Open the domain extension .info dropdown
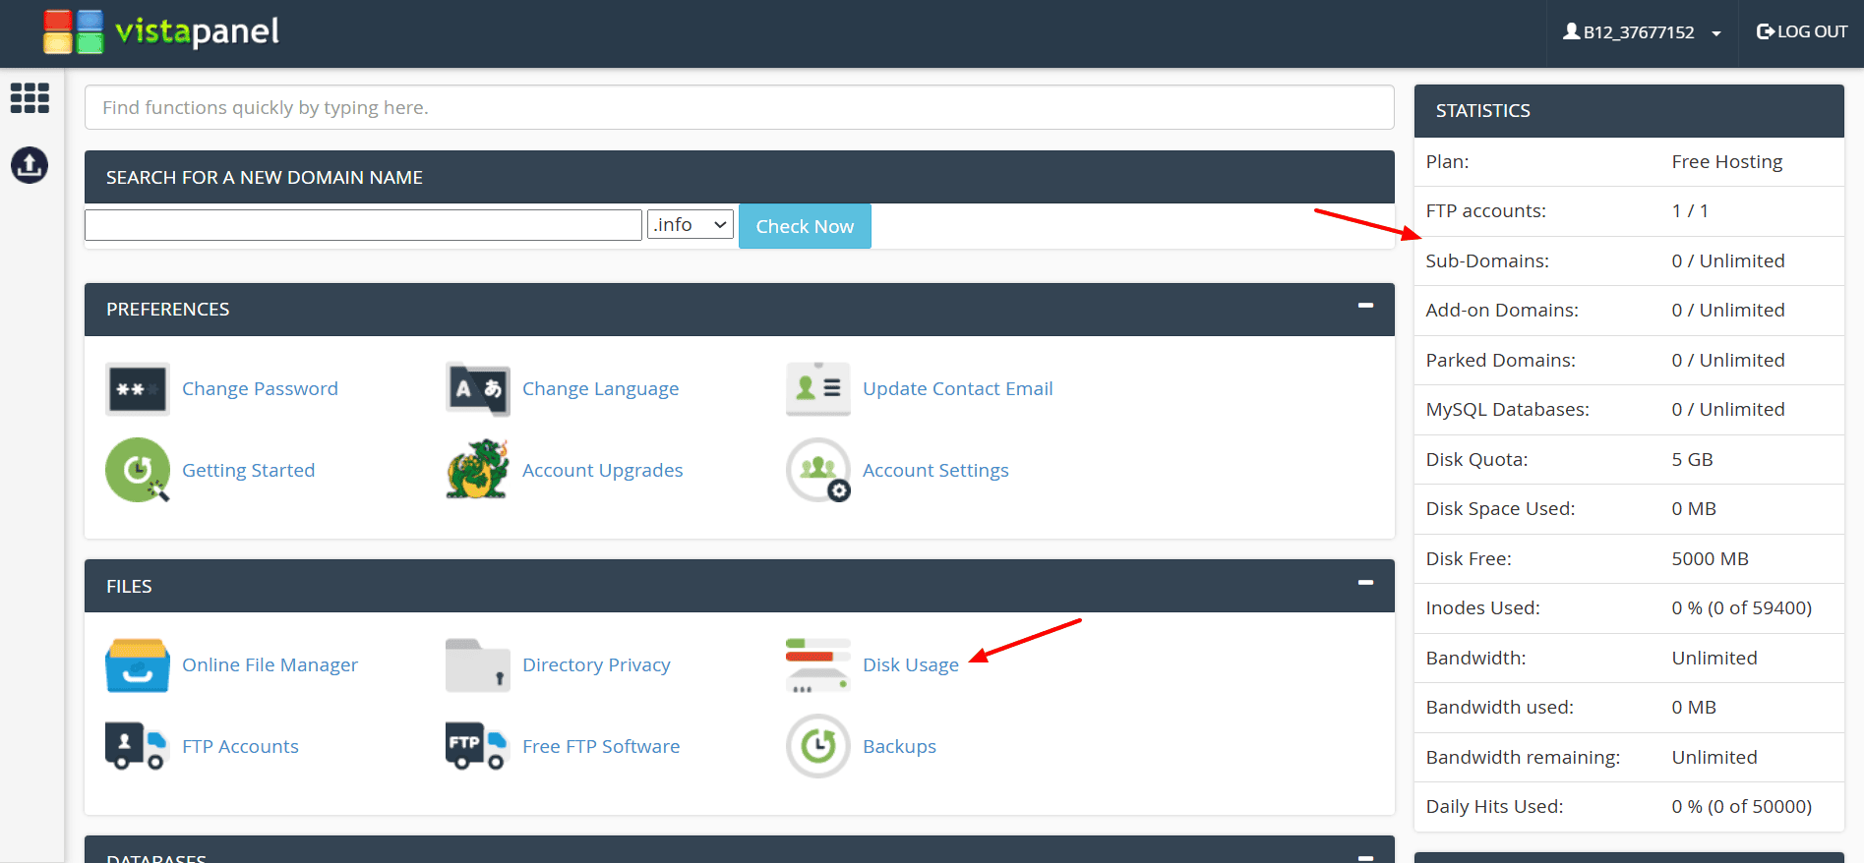This screenshot has height=863, width=1864. (691, 225)
